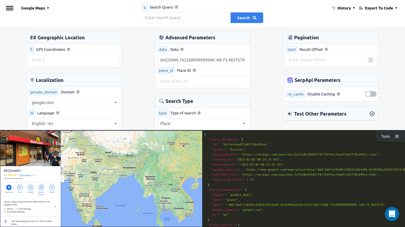
Task: Click the google_domain parameter tag
Action: tap(44, 92)
